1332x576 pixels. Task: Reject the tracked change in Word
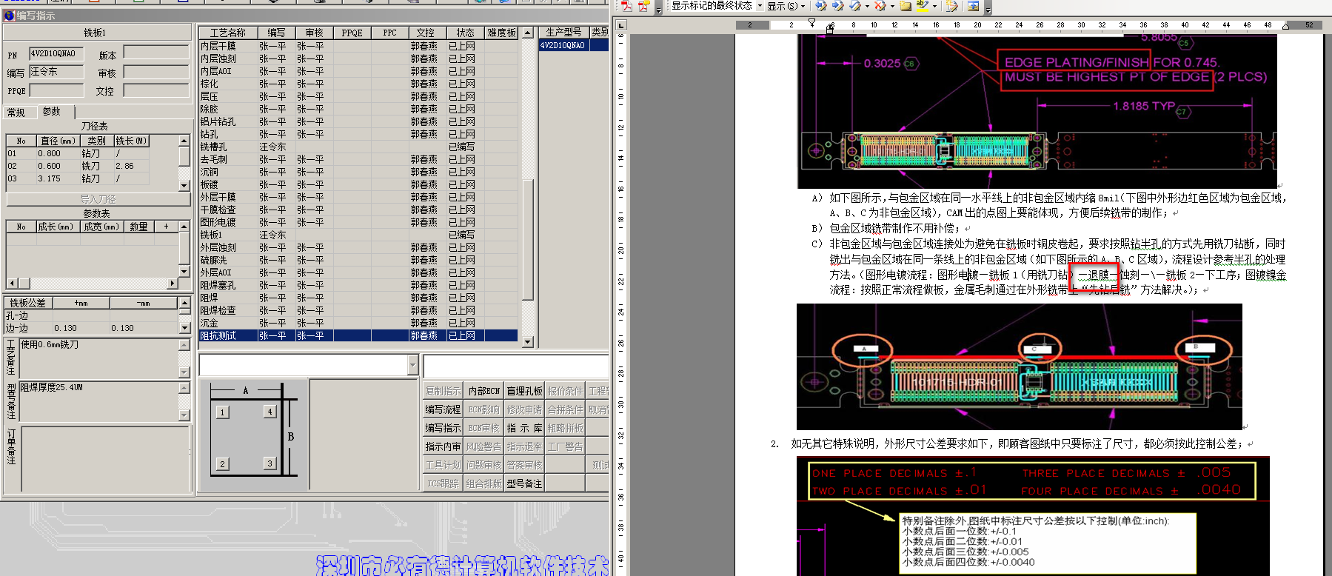point(880,6)
